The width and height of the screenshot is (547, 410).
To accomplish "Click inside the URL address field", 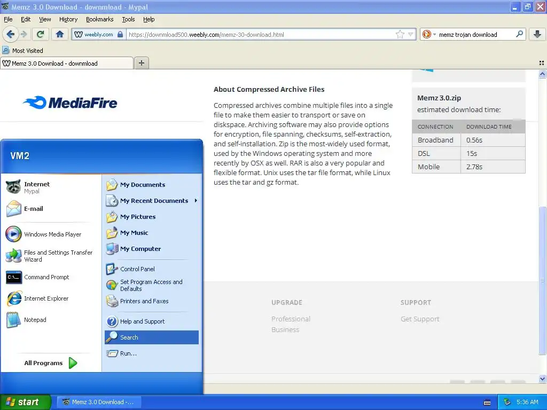I will click(260, 35).
